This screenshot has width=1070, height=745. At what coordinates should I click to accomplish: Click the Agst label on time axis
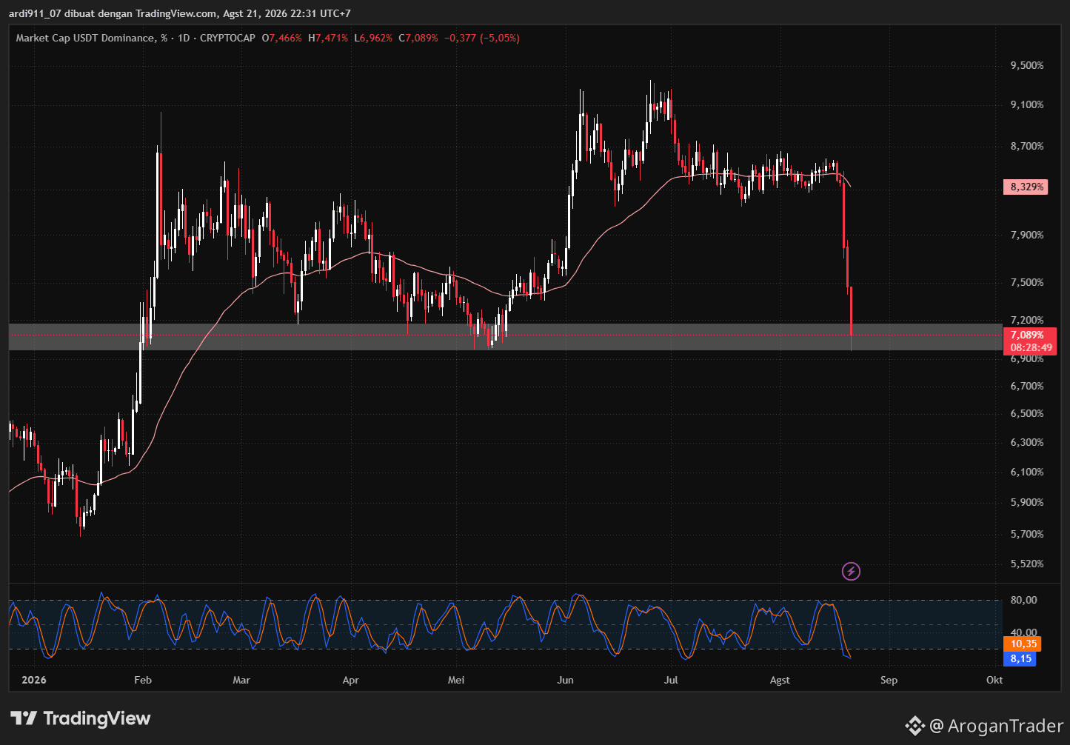780,680
